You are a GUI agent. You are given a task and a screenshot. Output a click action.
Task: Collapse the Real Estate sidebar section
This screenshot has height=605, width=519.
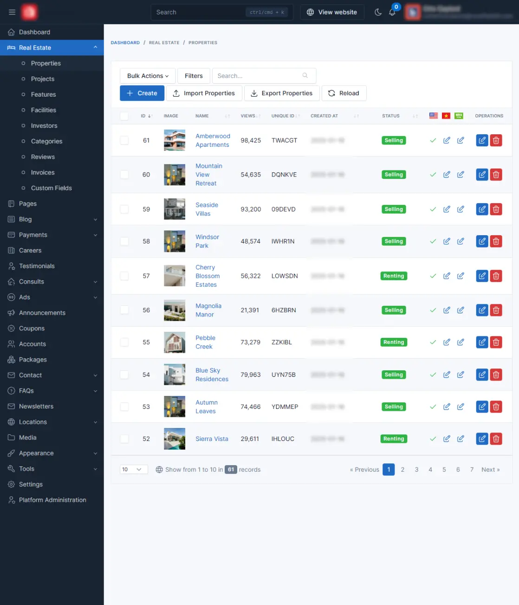[52, 47]
